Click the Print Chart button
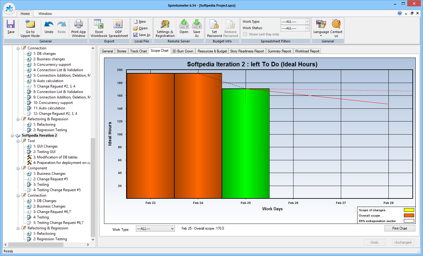 coord(400,228)
